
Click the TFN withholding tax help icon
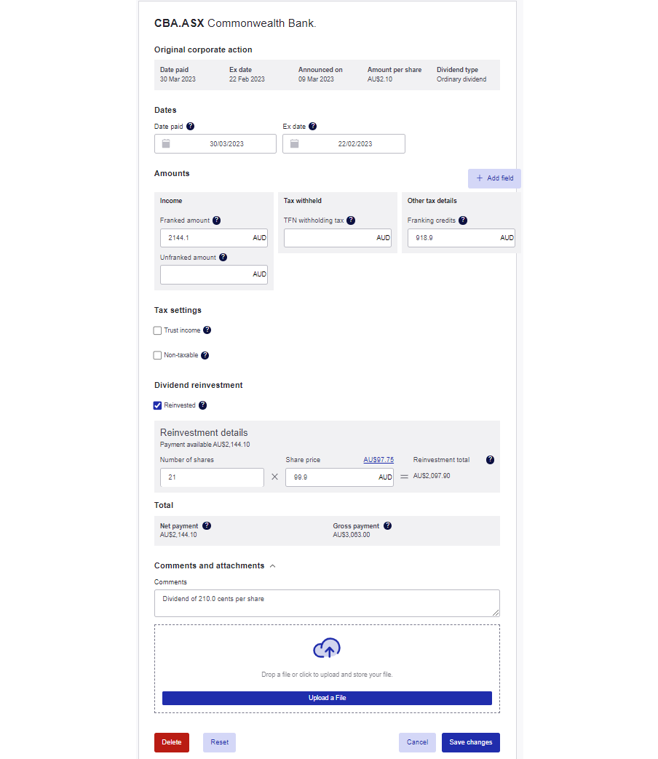click(350, 220)
